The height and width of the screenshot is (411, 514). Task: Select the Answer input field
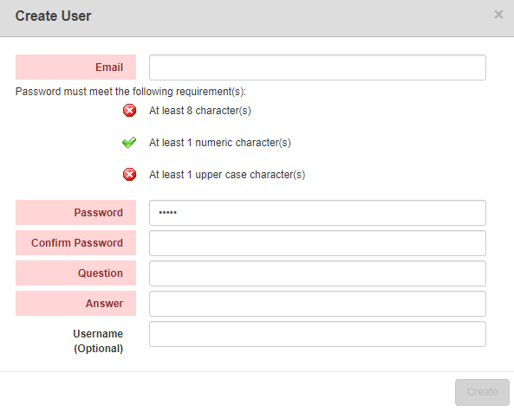pos(317,304)
